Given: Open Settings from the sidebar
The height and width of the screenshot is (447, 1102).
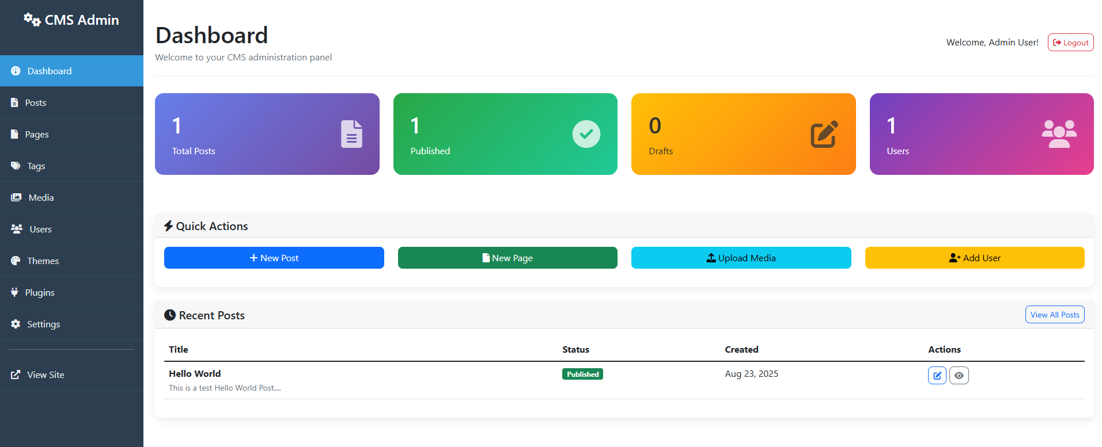Looking at the screenshot, I should pos(43,324).
